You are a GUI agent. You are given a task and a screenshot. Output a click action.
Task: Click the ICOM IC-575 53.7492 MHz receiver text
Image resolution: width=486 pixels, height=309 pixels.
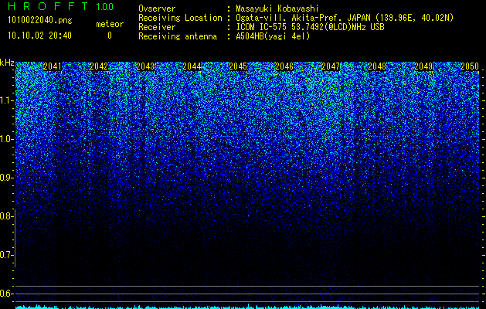(x=310, y=27)
